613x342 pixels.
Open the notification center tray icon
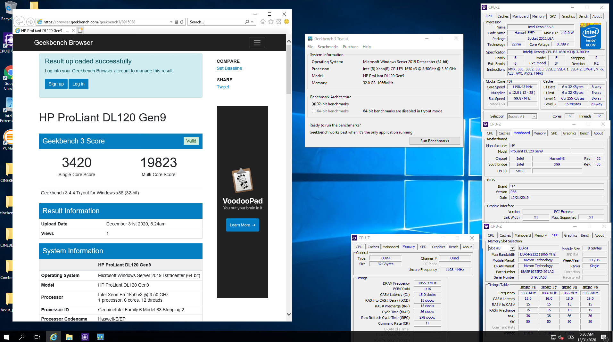coord(603,337)
